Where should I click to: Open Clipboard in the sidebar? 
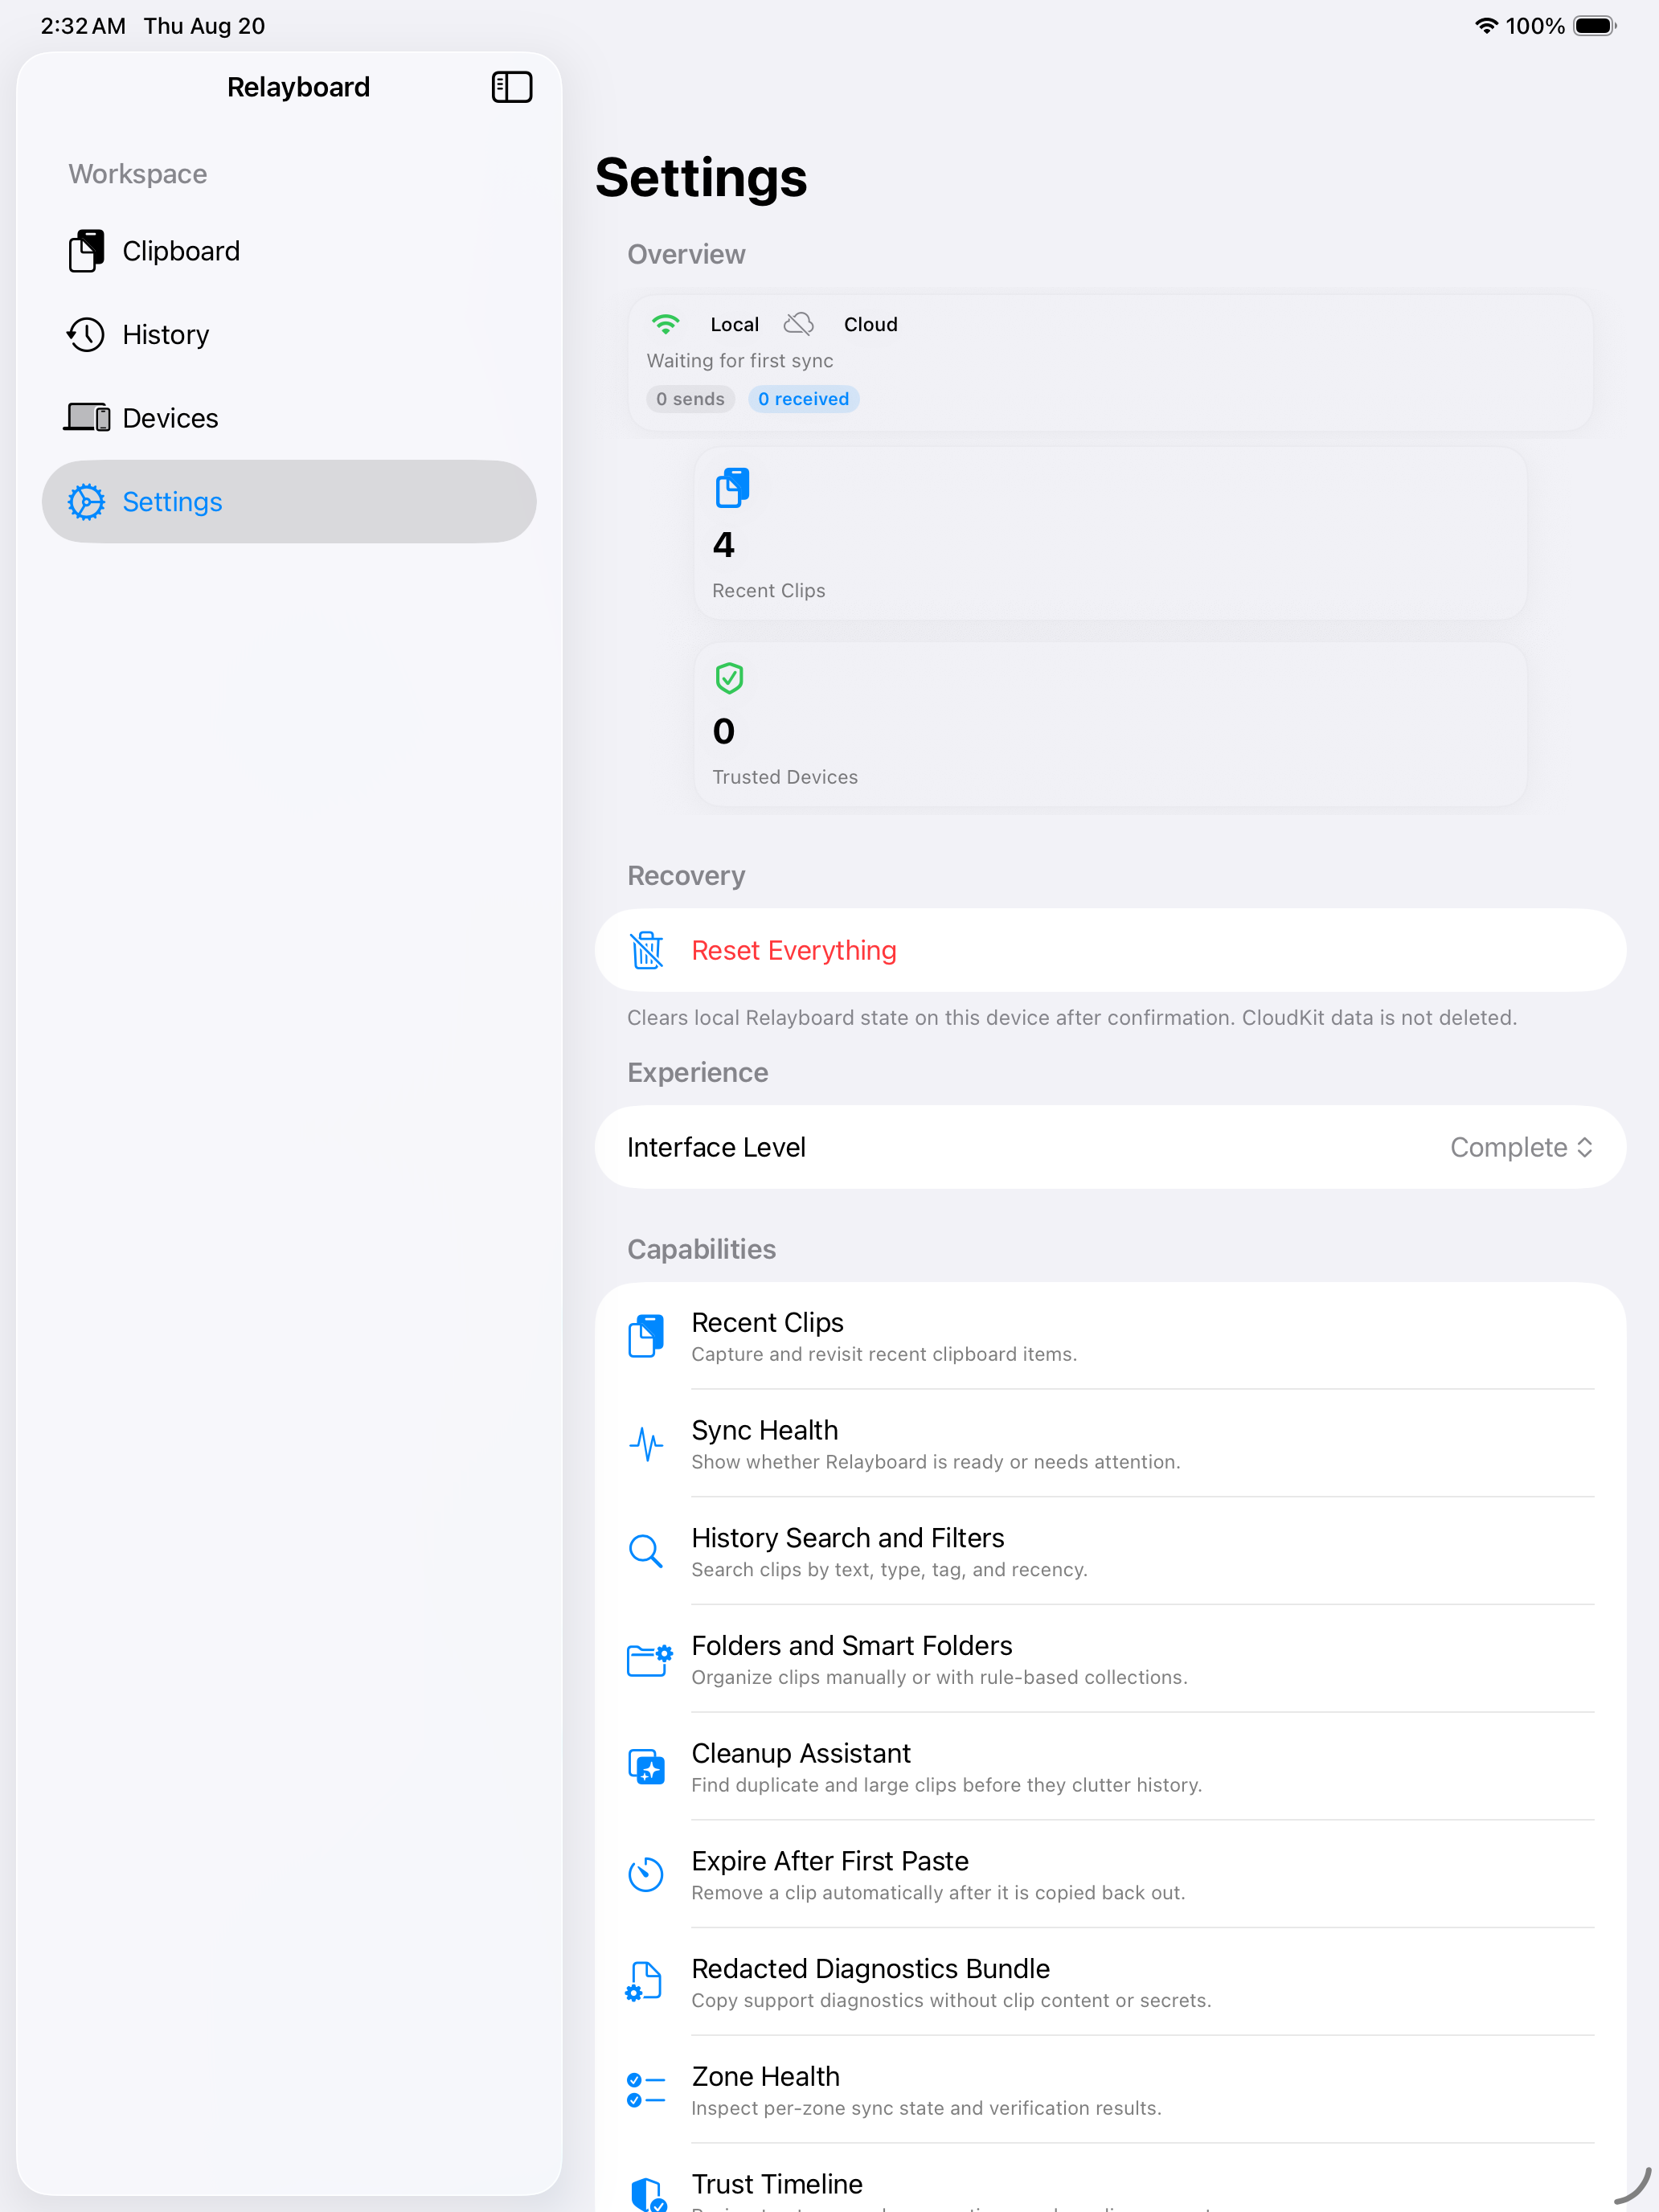[x=289, y=251]
